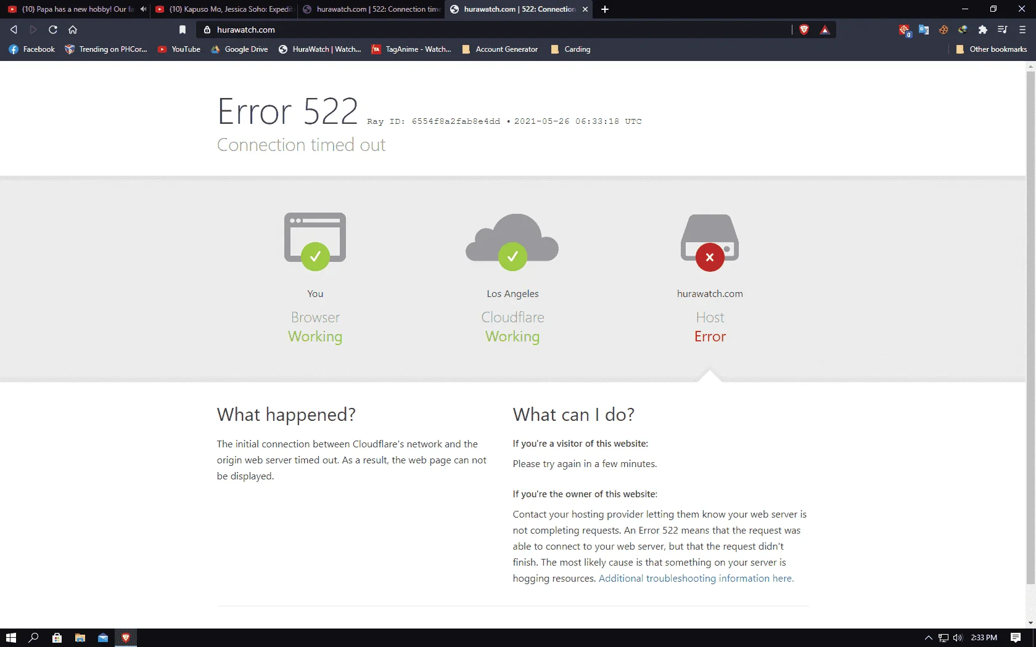Open Brave Rewards triangle icon
This screenshot has height=647, width=1036.
point(825,30)
